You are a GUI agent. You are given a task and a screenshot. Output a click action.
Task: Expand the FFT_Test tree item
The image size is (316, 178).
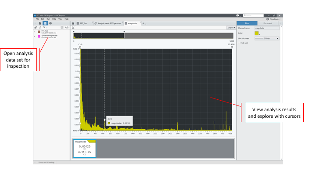click(34, 32)
